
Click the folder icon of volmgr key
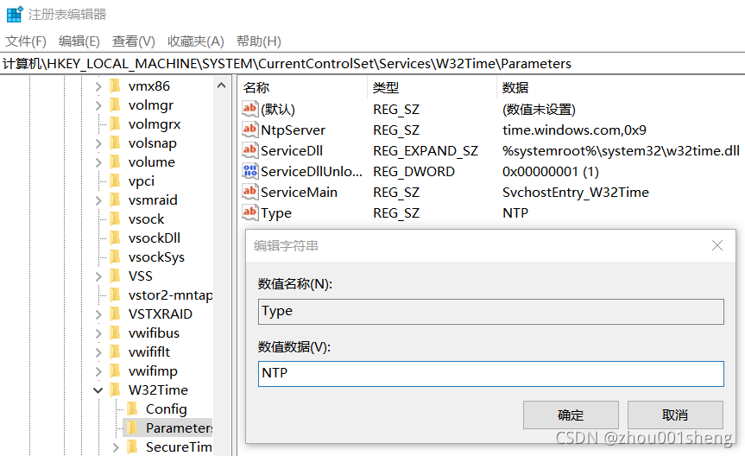[x=115, y=105]
